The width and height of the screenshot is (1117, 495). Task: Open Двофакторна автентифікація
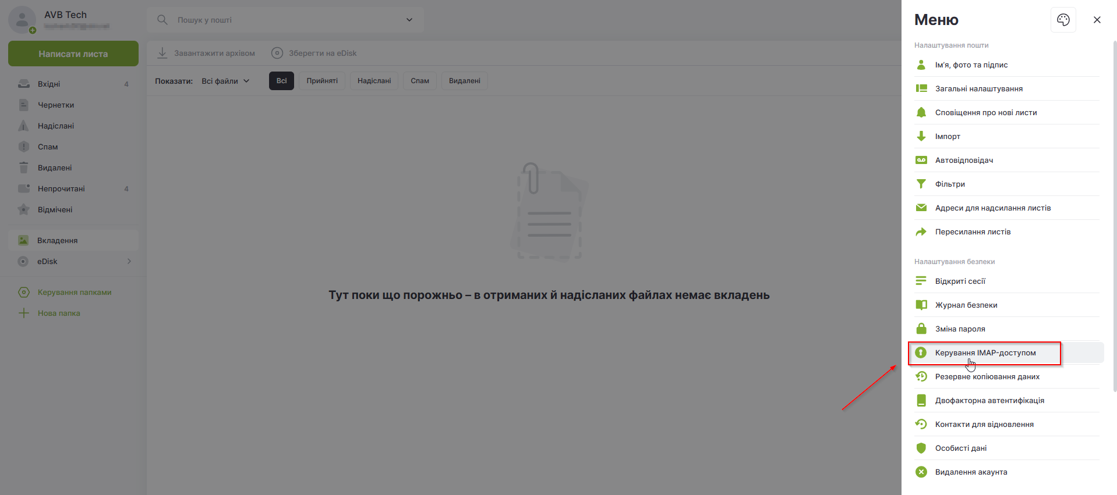(x=1006, y=400)
